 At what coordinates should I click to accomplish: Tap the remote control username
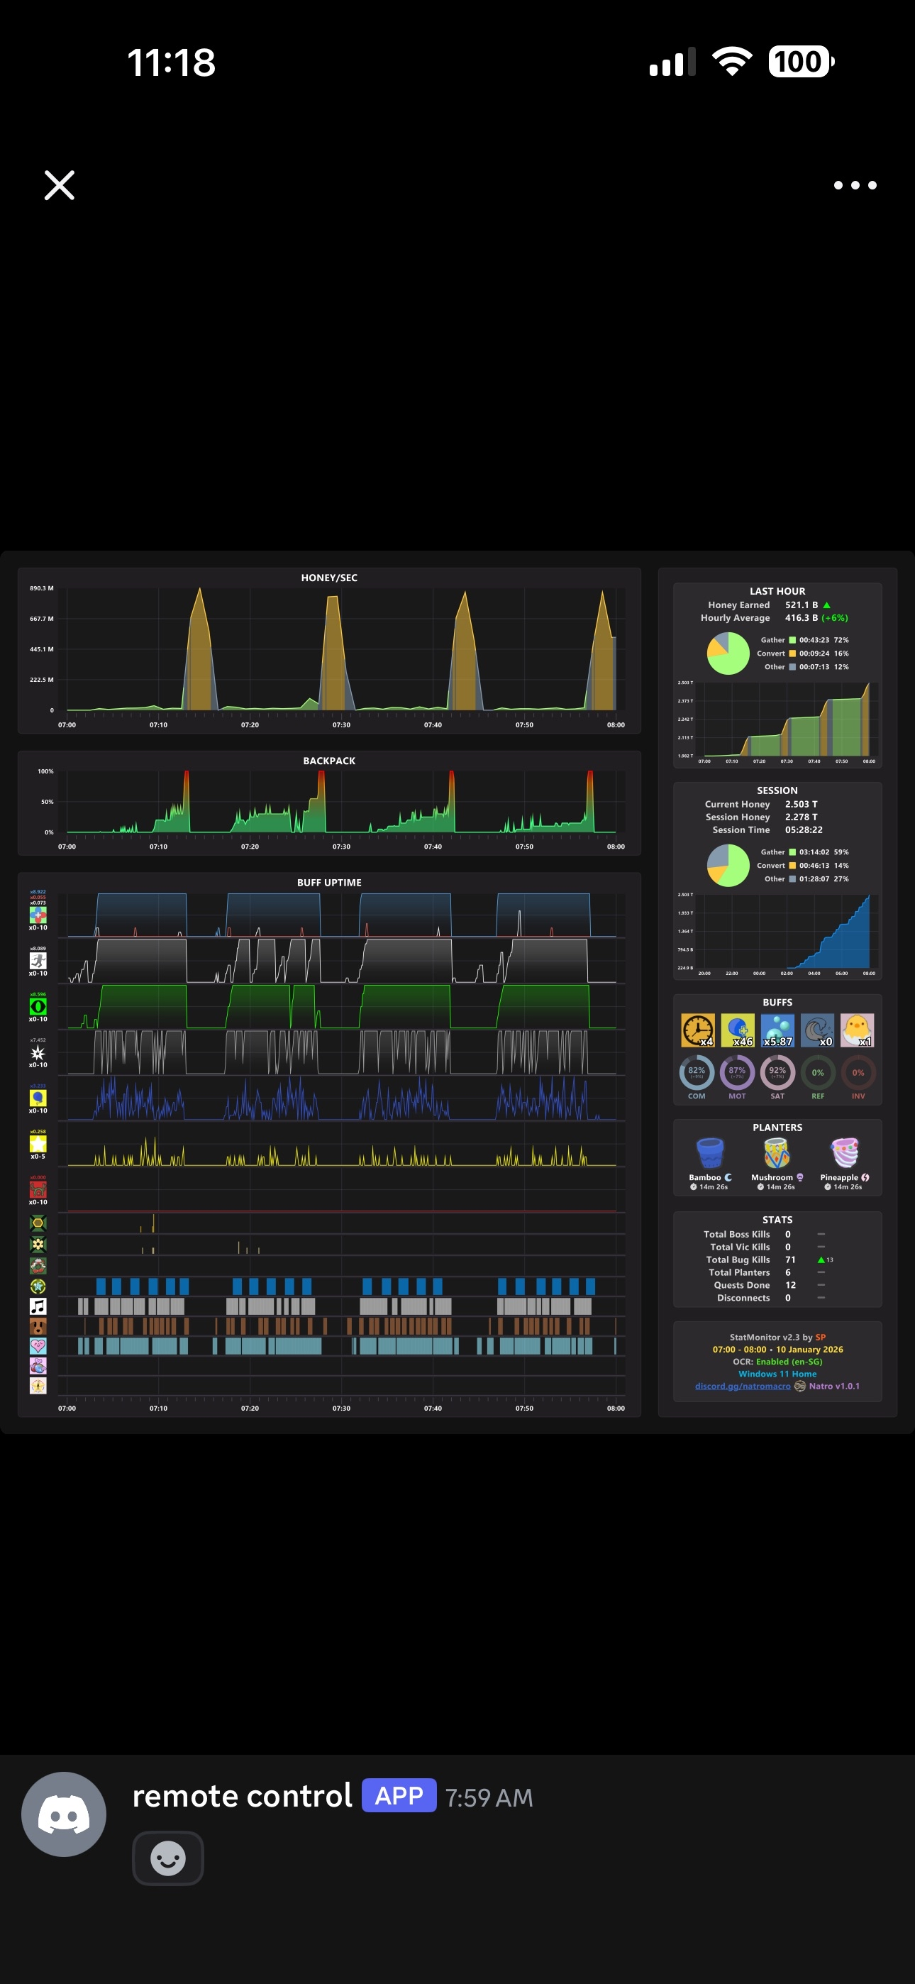[x=242, y=1796]
